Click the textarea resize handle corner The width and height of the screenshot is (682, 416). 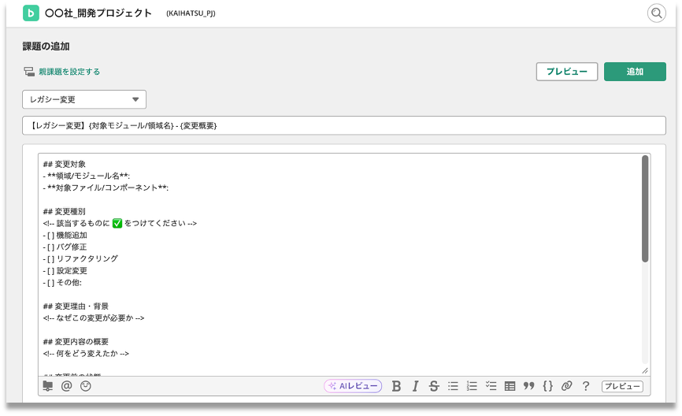(x=645, y=371)
